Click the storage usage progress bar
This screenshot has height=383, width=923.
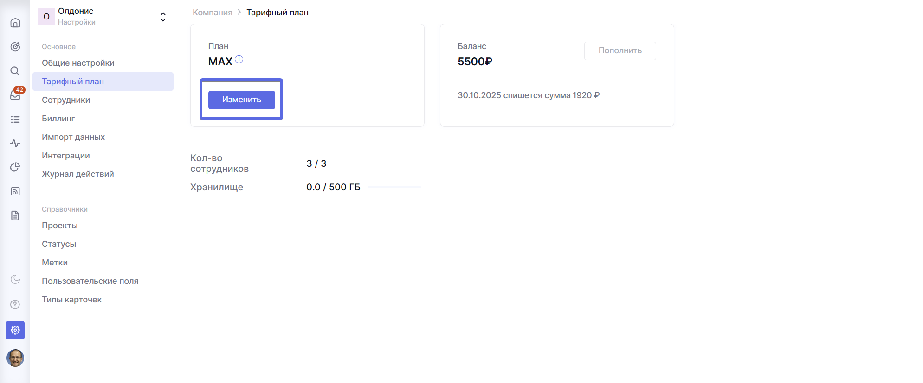[394, 188]
